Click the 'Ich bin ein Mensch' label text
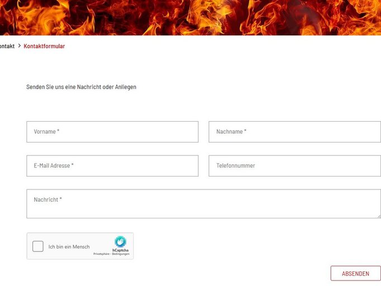 (x=69, y=247)
